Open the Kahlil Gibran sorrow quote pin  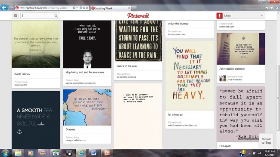point(36,44)
